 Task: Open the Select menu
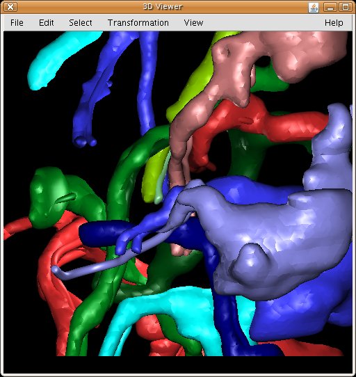80,23
